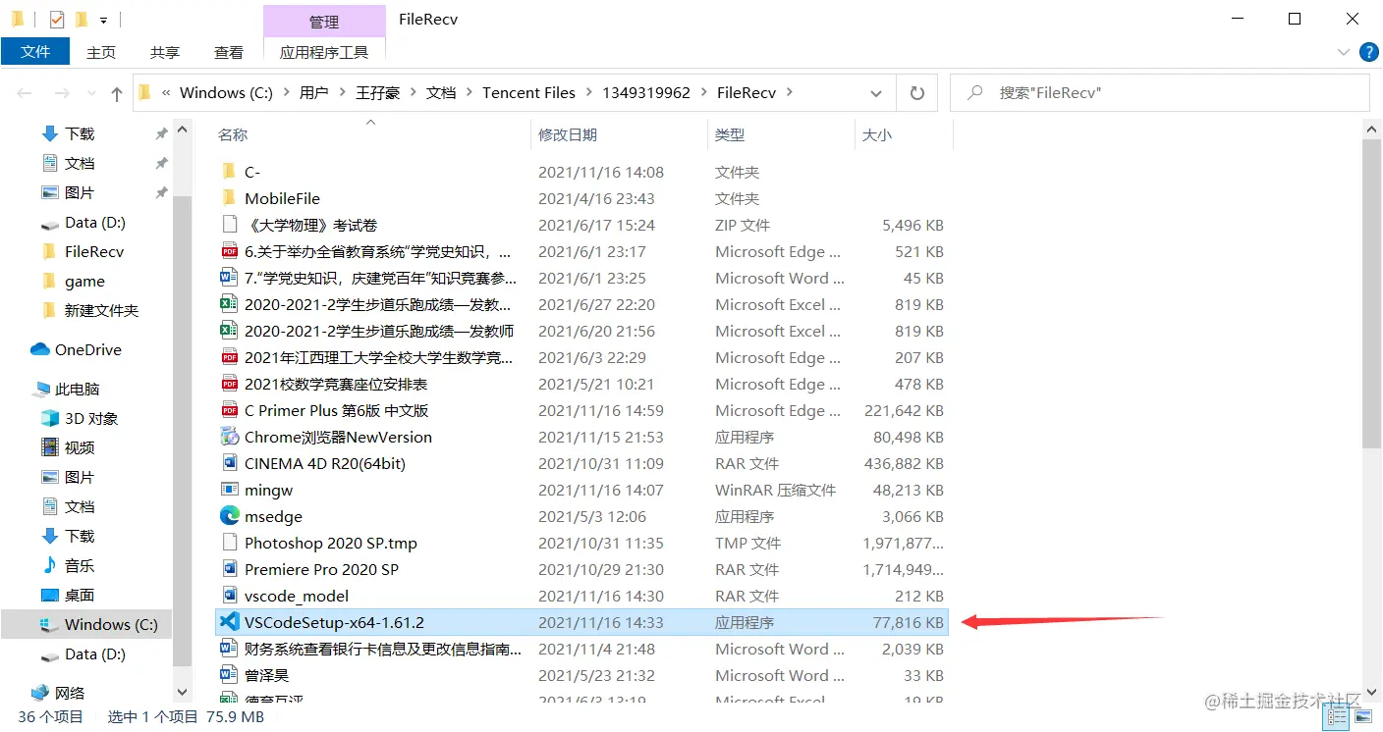
Task: Click the Chrome浏览器NewVersion installer icon
Action: [x=229, y=437]
